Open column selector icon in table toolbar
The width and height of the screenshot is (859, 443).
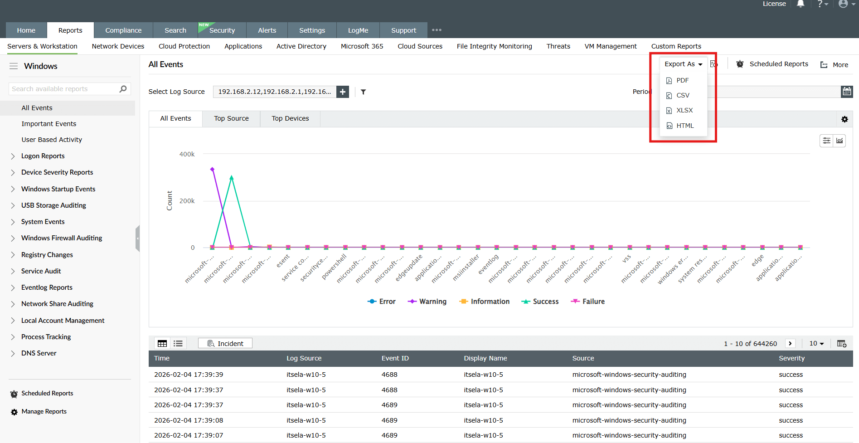pos(842,343)
